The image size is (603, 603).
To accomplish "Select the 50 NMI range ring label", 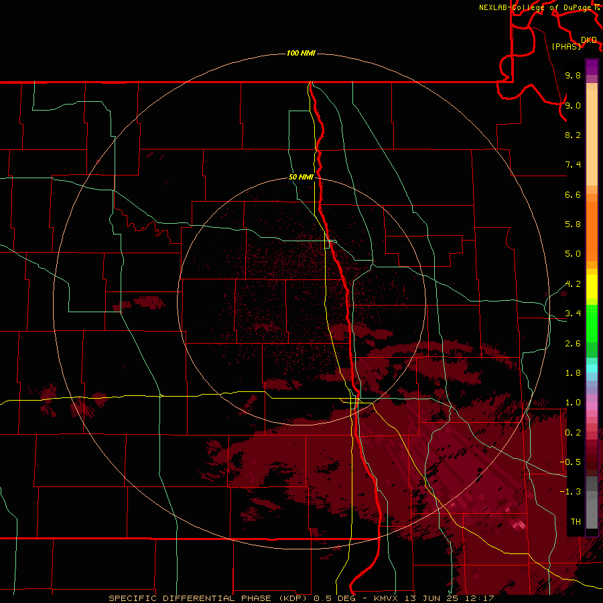I will [301, 177].
